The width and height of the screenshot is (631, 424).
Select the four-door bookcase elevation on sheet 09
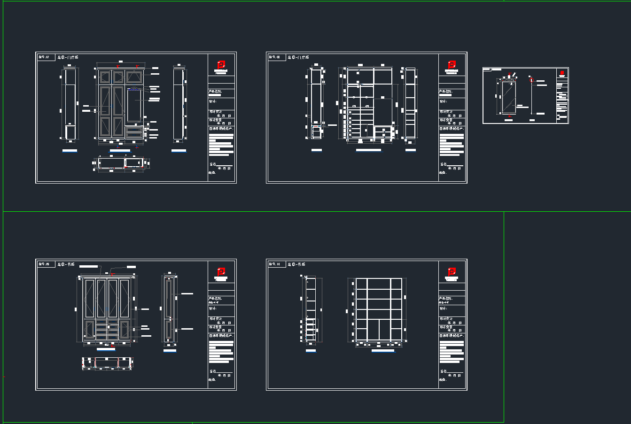pyautogui.click(x=106, y=309)
